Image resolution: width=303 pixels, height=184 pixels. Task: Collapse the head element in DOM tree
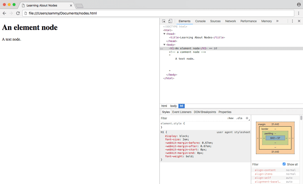point(164,34)
